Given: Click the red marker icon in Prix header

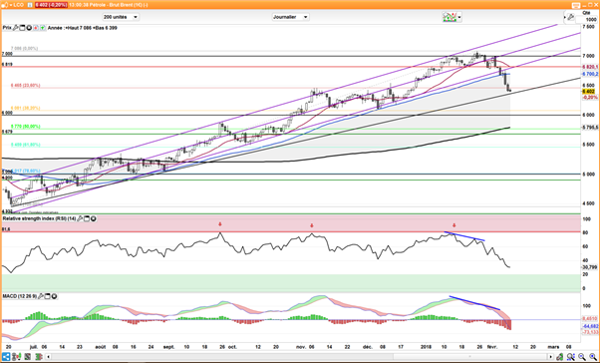Looking at the screenshot, I should (x=36, y=28).
